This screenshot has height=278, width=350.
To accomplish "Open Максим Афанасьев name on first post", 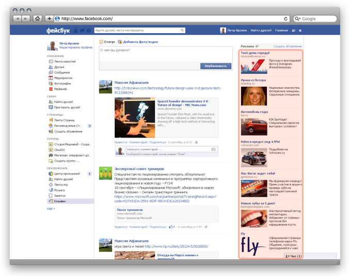I will pyautogui.click(x=132, y=83).
